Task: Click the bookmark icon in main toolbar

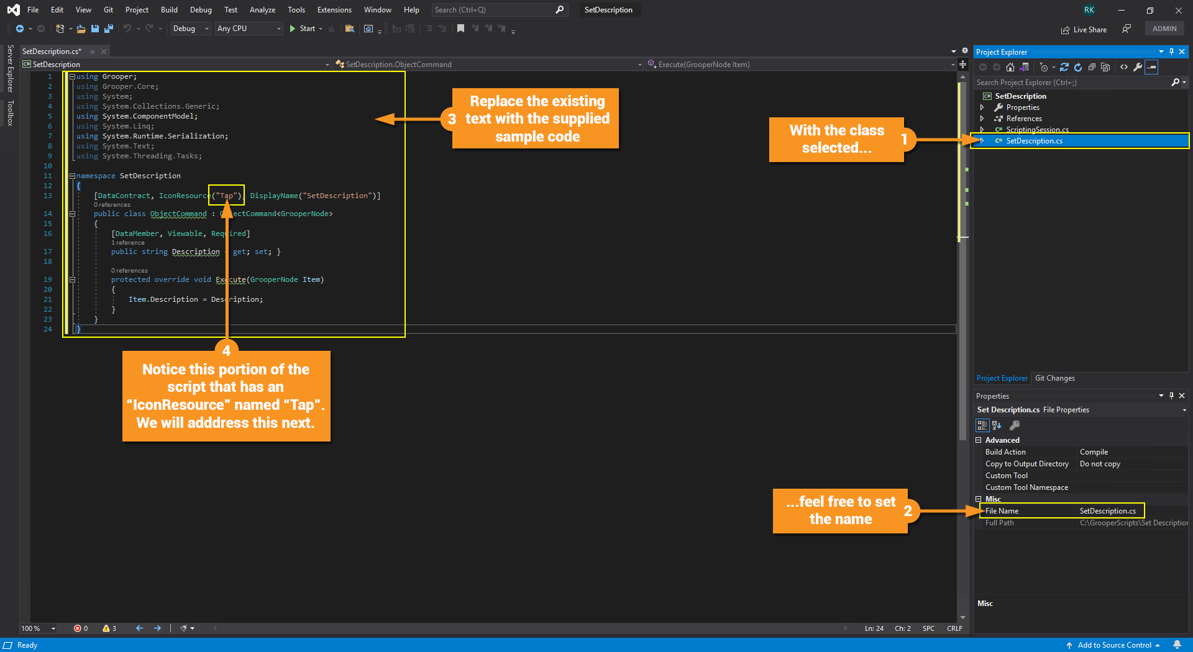Action: point(460,29)
